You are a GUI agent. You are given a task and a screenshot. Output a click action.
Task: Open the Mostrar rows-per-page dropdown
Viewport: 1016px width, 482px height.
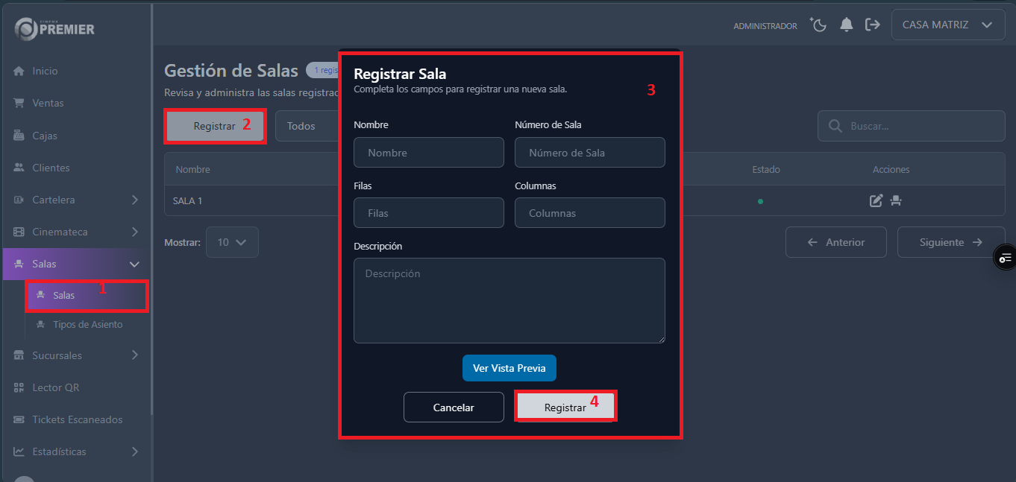click(232, 242)
